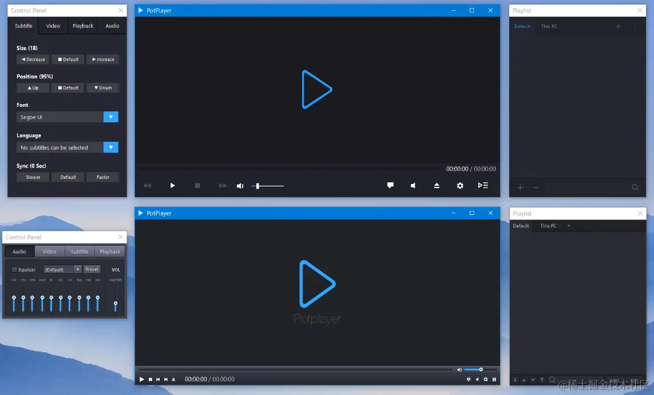Open Subtitle tab in top Control Panel
The width and height of the screenshot is (654, 395).
23,26
